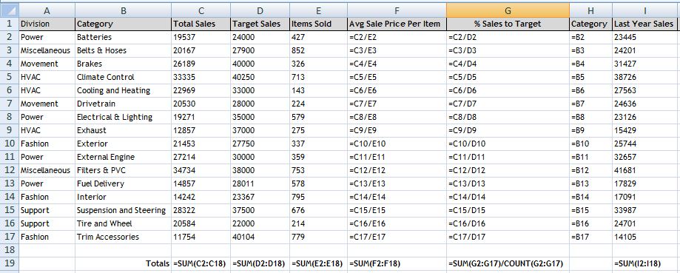The image size is (680, 273).
Task: Select row 1 header
Action: click(10, 24)
